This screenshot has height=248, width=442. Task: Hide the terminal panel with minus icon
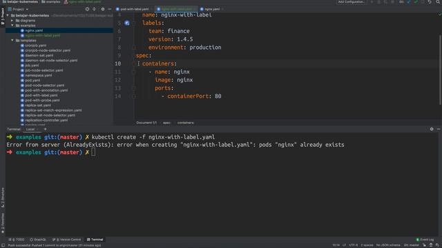tap(439, 129)
